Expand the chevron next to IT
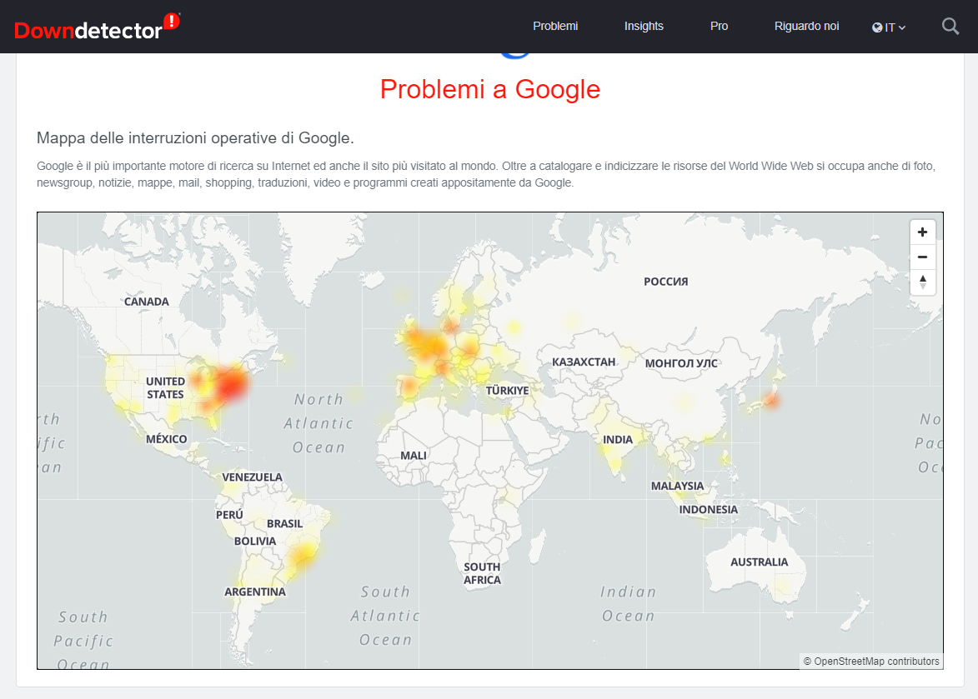Screen dimensions: 978x699 point(903,27)
